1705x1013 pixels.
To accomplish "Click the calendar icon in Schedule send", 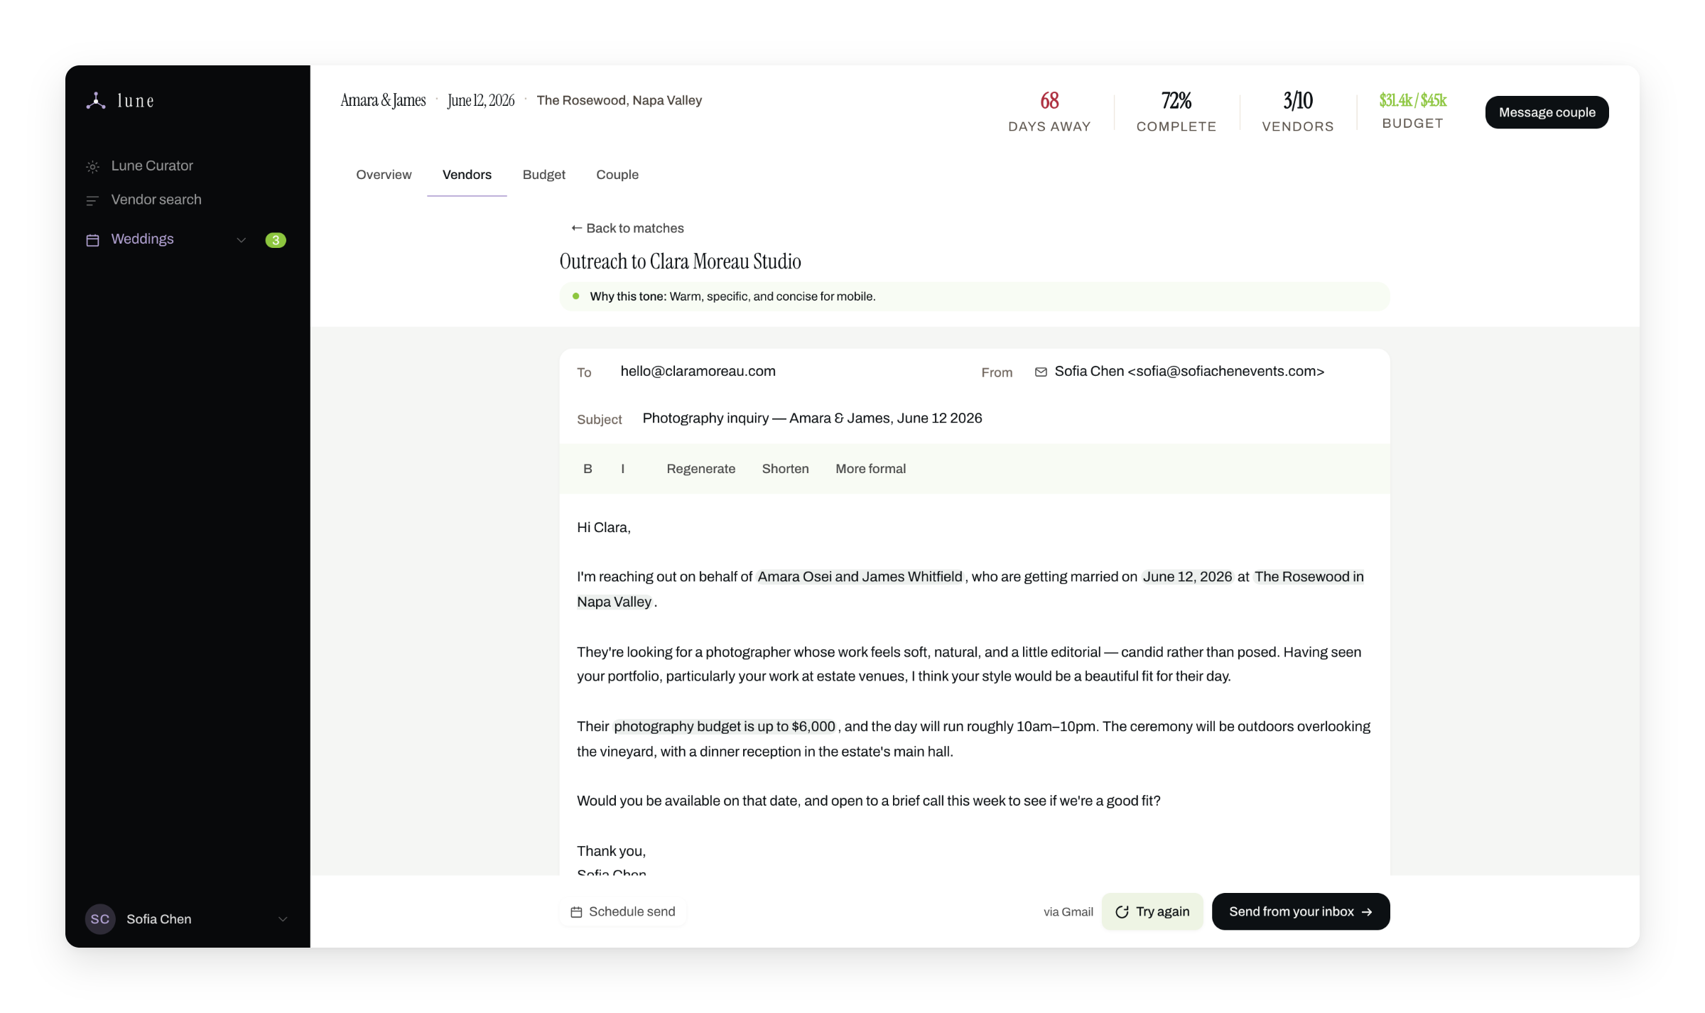I will pyautogui.click(x=576, y=912).
